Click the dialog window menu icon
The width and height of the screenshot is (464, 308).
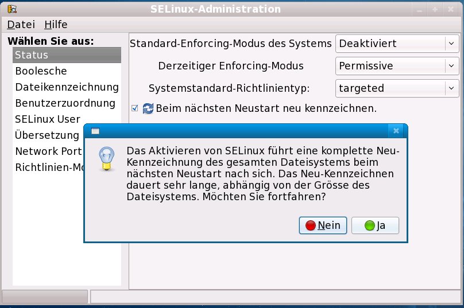point(95,131)
